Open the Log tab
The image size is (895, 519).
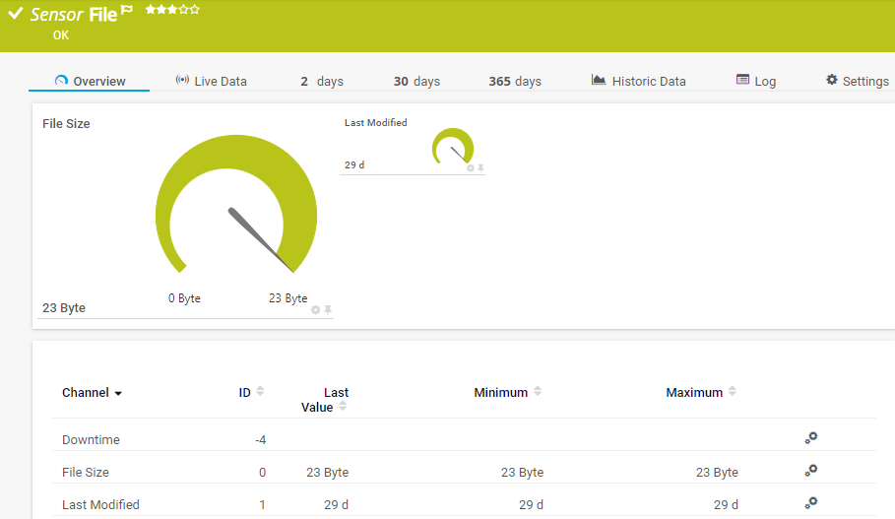756,81
